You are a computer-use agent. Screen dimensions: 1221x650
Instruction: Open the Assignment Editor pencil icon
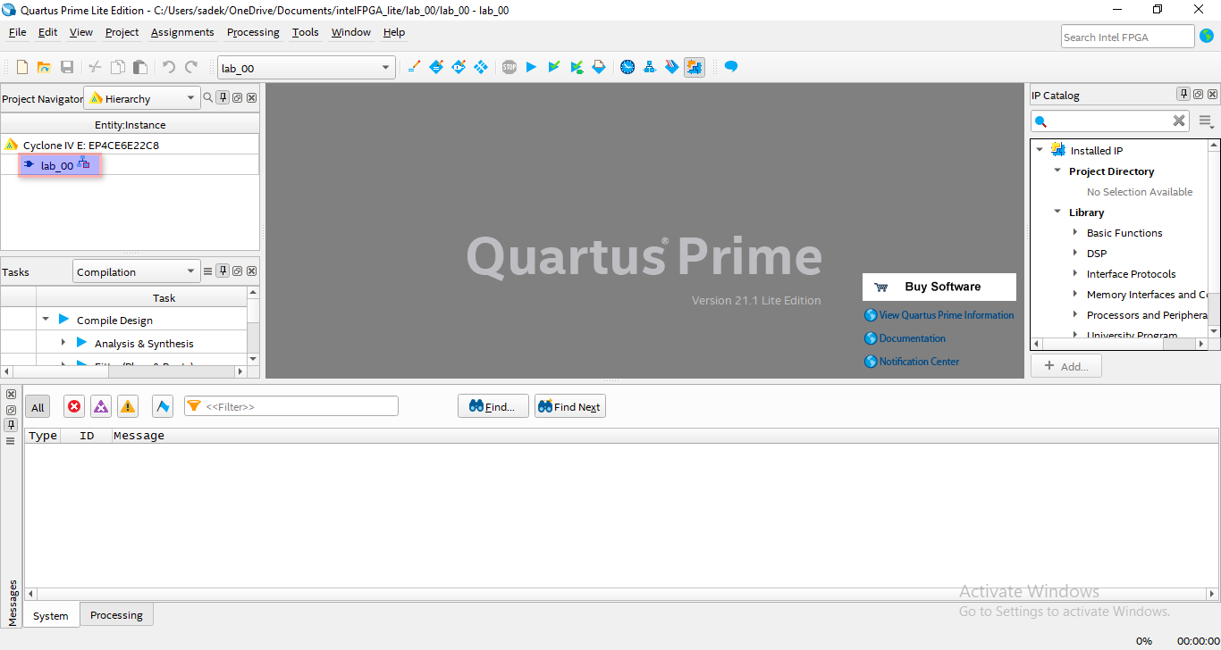coord(414,67)
